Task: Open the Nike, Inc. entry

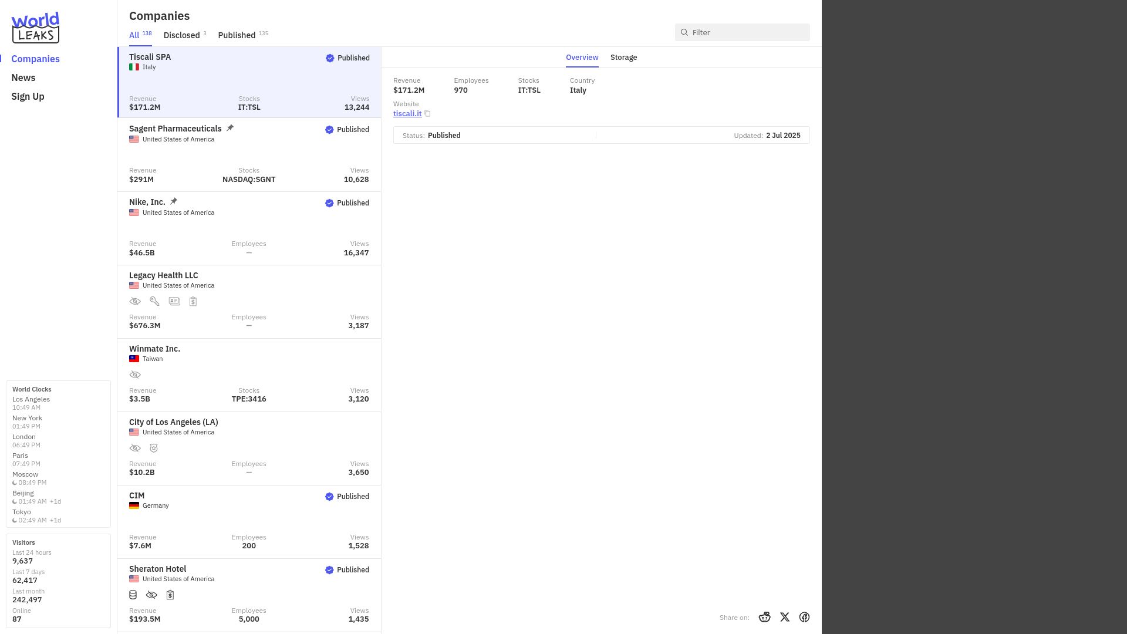Action: 249,228
